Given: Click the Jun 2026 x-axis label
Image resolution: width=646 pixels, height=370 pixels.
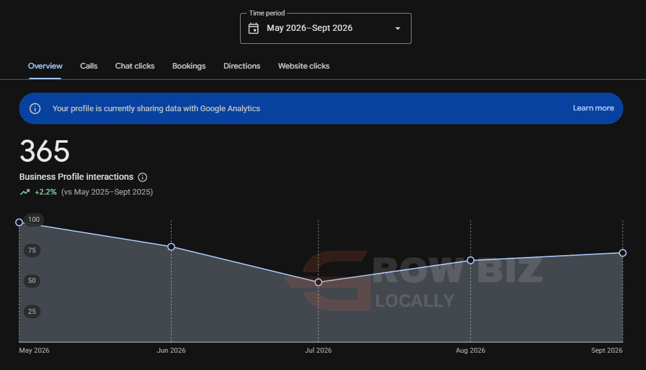Looking at the screenshot, I should (x=172, y=350).
